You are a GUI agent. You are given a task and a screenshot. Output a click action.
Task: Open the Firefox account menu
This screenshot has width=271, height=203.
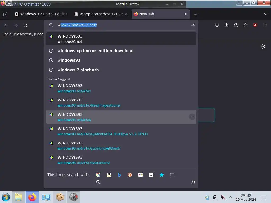pos(236,25)
